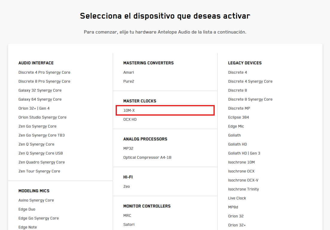Choose Edge Go Synergy Core
This screenshot has width=330, height=230.
click(39, 218)
